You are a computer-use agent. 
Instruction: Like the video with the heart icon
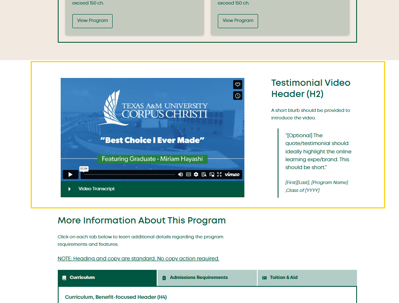click(x=237, y=85)
